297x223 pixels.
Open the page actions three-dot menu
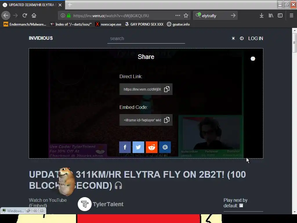point(178,15)
